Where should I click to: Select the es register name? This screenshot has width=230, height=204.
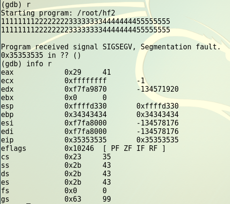5,182
